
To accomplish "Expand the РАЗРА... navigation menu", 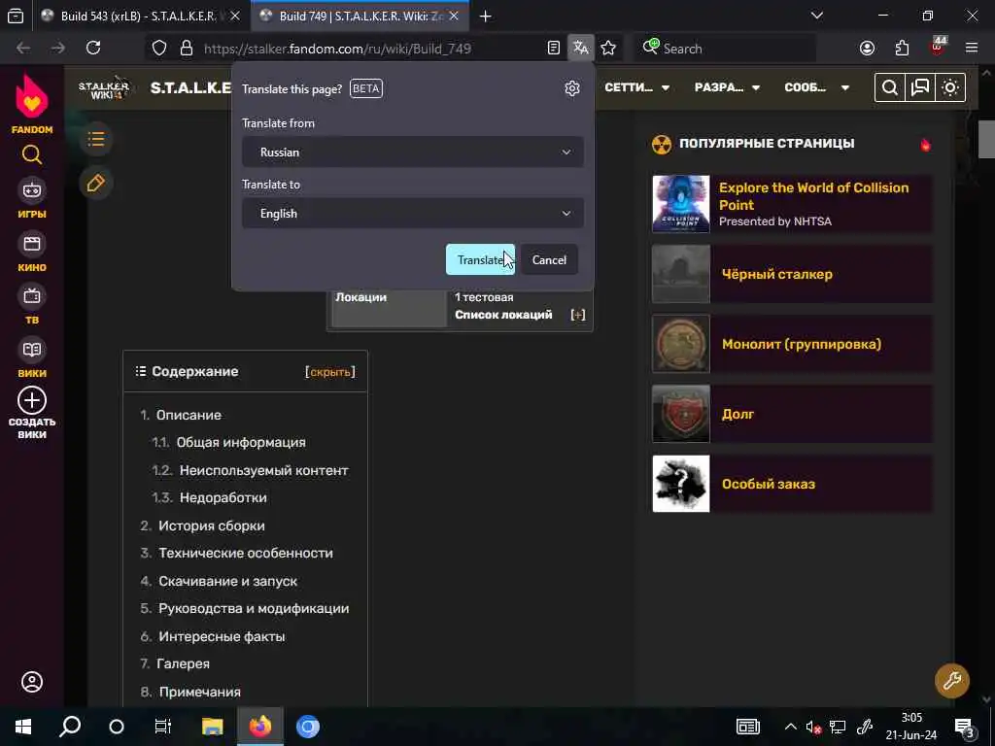I will tap(727, 87).
